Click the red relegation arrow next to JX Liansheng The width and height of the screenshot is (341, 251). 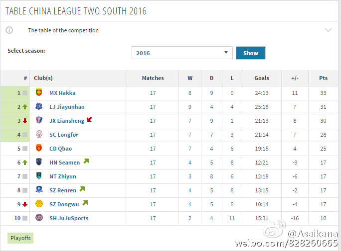[89, 119]
